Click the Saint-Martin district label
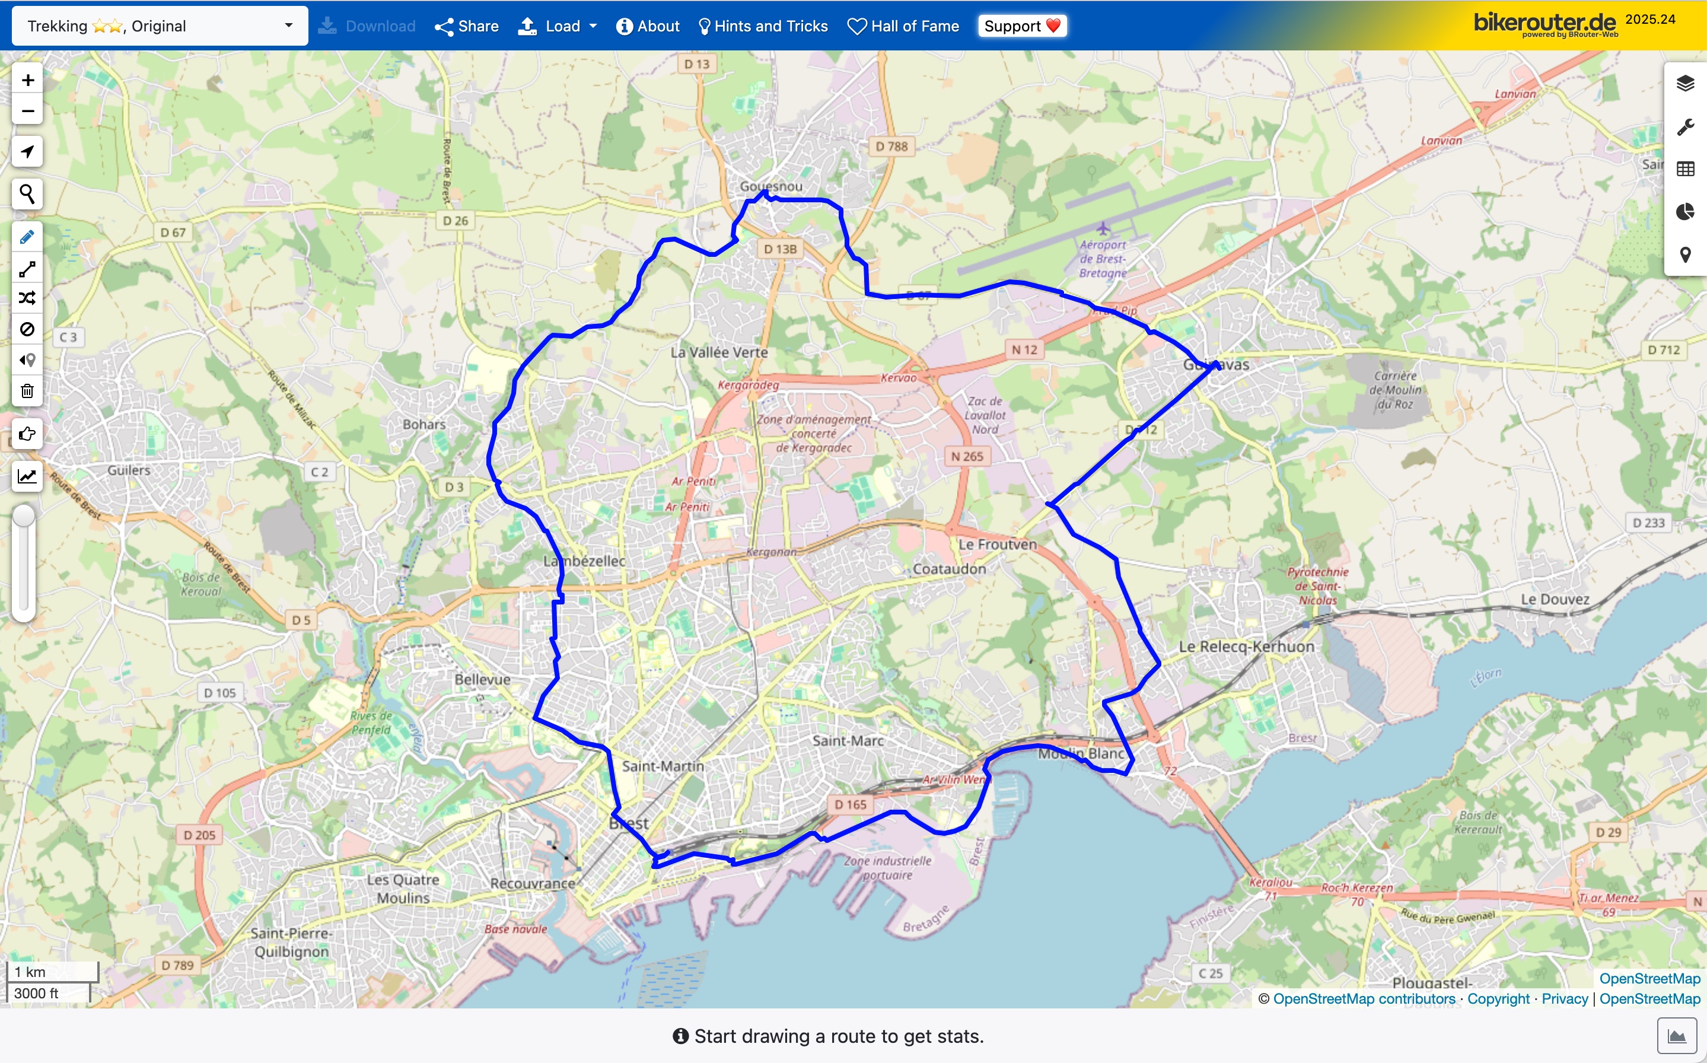Image resolution: width=1707 pixels, height=1063 pixels. pyautogui.click(x=663, y=766)
